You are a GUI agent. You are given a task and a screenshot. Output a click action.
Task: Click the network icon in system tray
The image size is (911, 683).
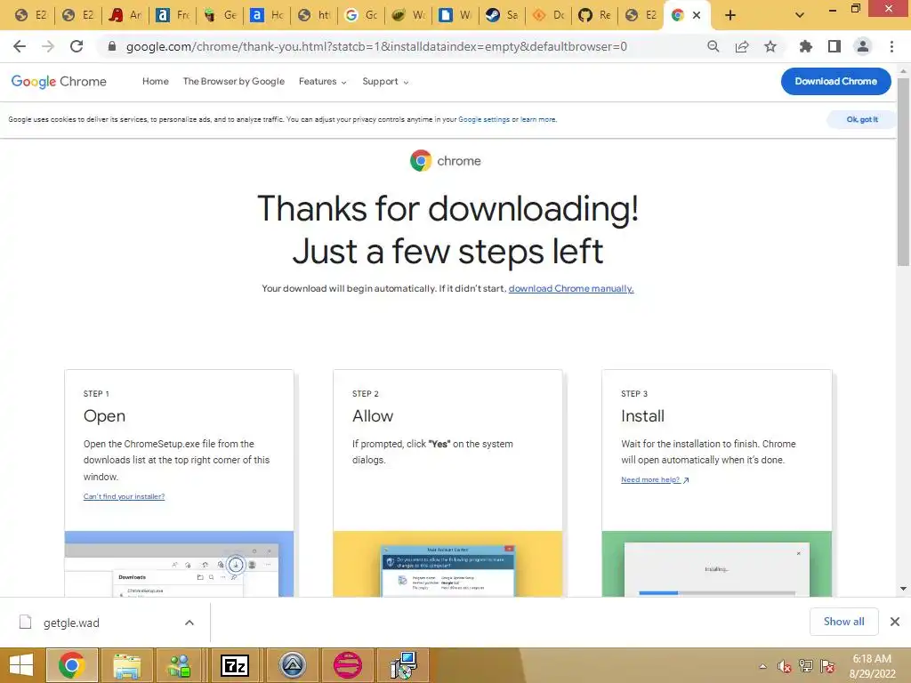click(x=806, y=666)
